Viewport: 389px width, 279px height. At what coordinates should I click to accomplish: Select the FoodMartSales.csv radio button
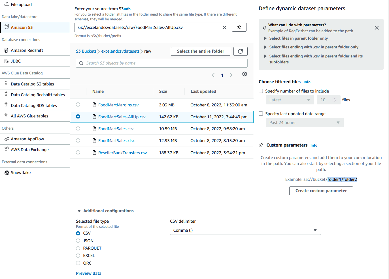(x=78, y=128)
